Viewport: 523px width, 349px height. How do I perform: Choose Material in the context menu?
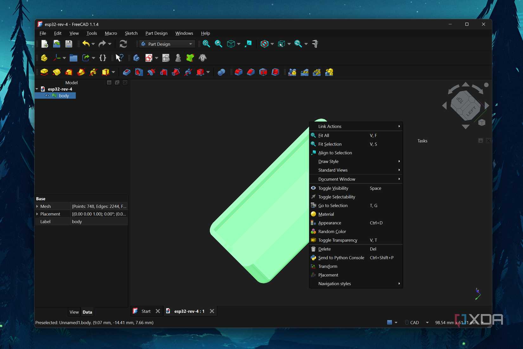coord(356,214)
